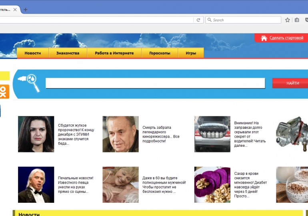Click the red house home icon

pos(264,38)
